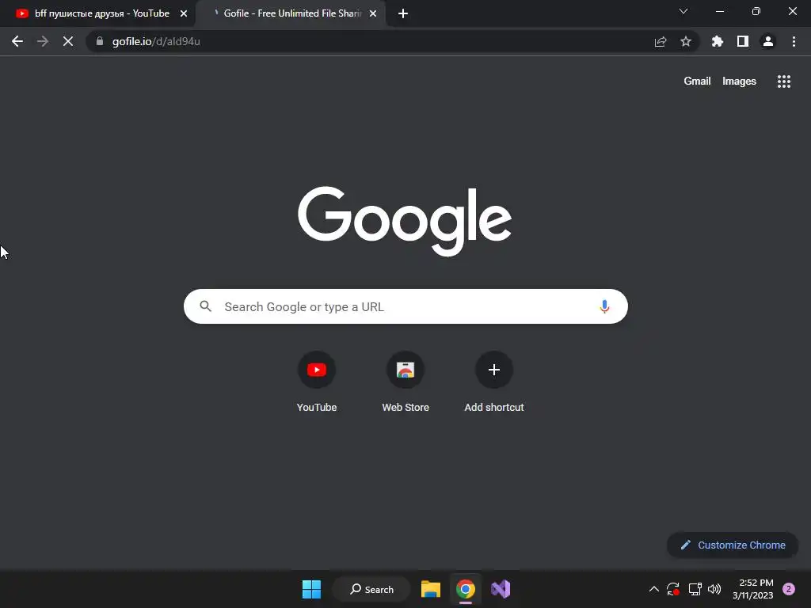
Task: Open the Web Store shortcut tile
Action: pyautogui.click(x=405, y=382)
